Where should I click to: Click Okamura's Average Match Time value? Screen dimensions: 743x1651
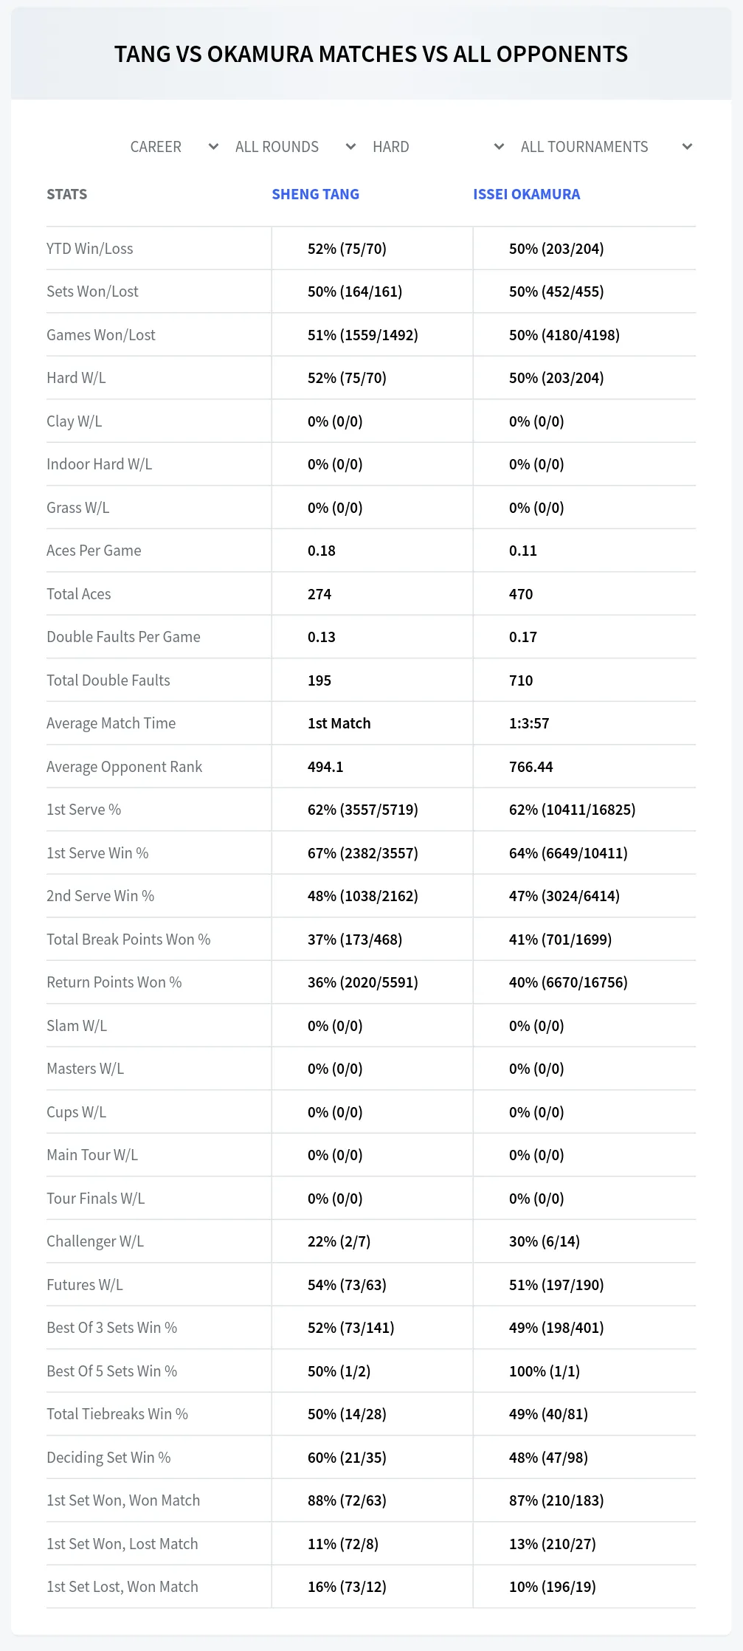click(x=529, y=723)
